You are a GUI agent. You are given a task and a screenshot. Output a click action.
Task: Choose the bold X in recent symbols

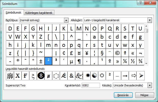(x=18, y=76)
